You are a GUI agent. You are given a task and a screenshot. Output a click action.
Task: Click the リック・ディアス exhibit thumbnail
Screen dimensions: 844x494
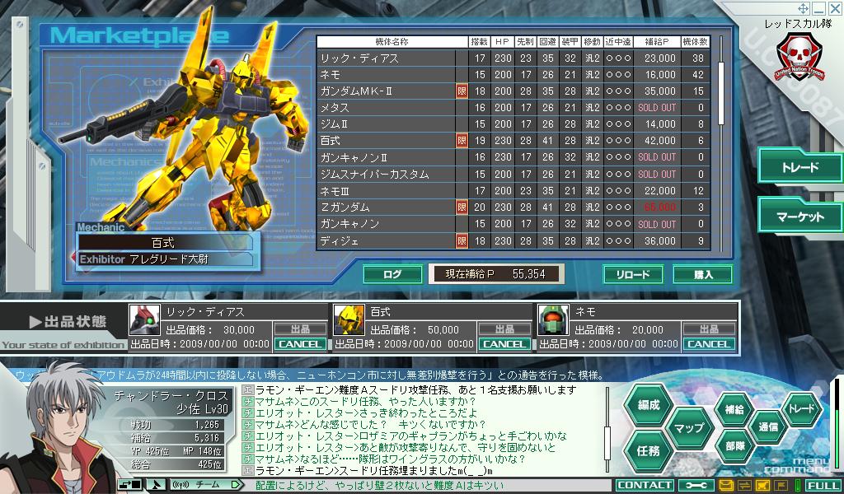[x=145, y=319]
